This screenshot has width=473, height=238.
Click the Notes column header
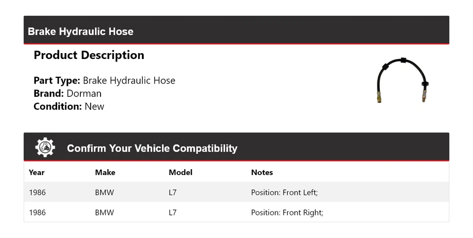point(262,172)
